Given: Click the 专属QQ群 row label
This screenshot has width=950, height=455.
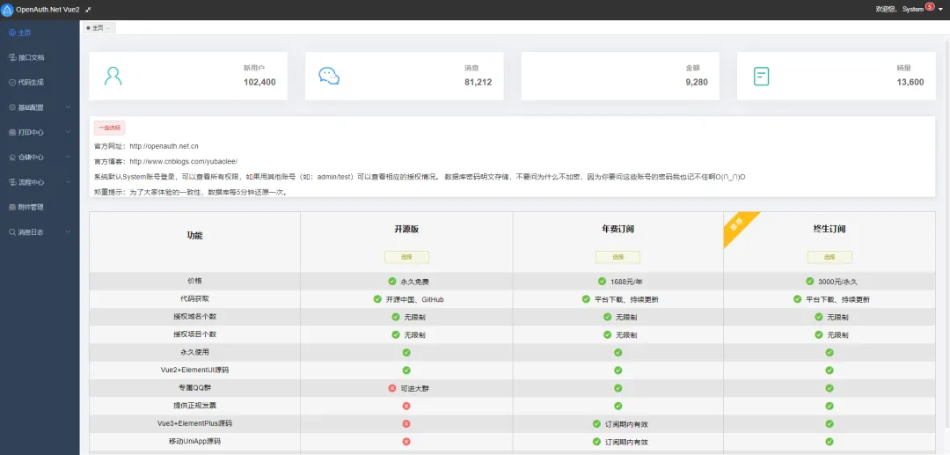Looking at the screenshot, I should pyautogui.click(x=195, y=388).
